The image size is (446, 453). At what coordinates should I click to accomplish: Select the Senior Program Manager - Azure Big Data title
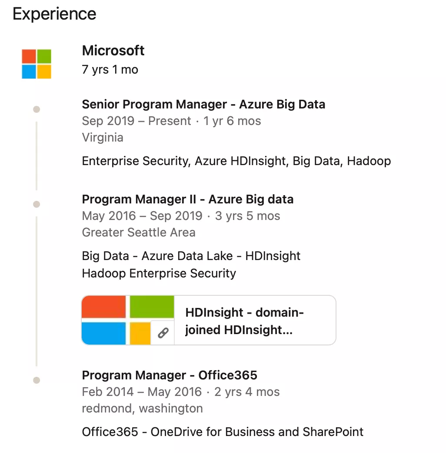[203, 104]
